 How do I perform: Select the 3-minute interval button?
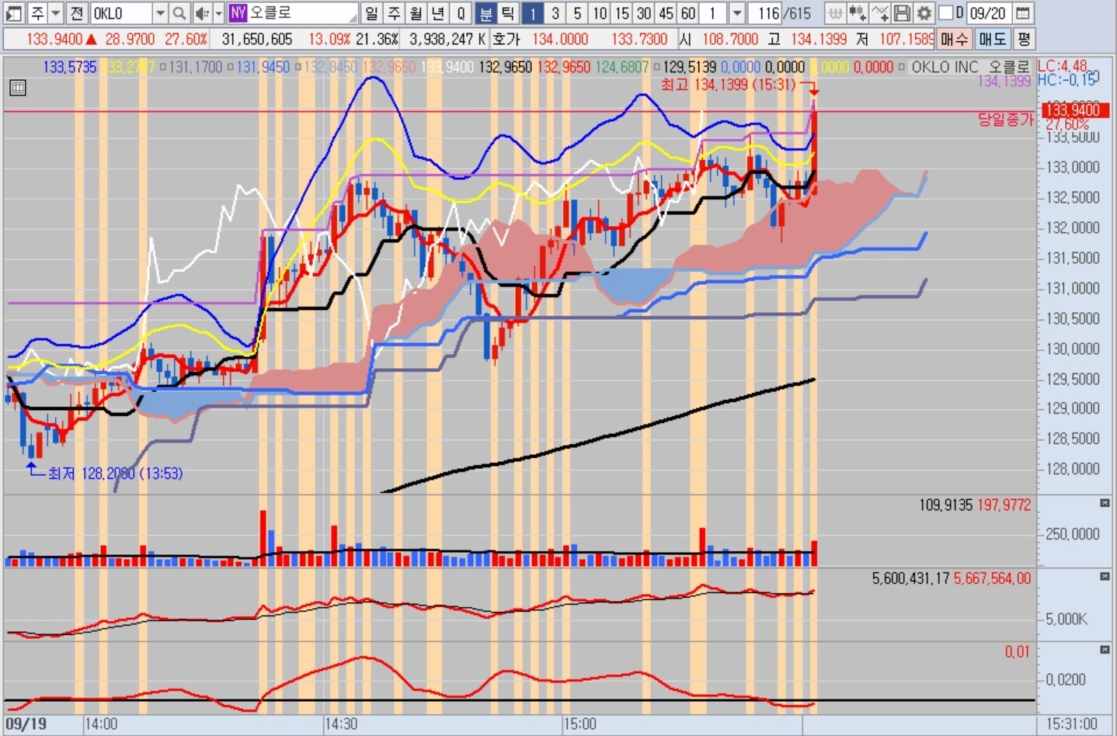(555, 13)
